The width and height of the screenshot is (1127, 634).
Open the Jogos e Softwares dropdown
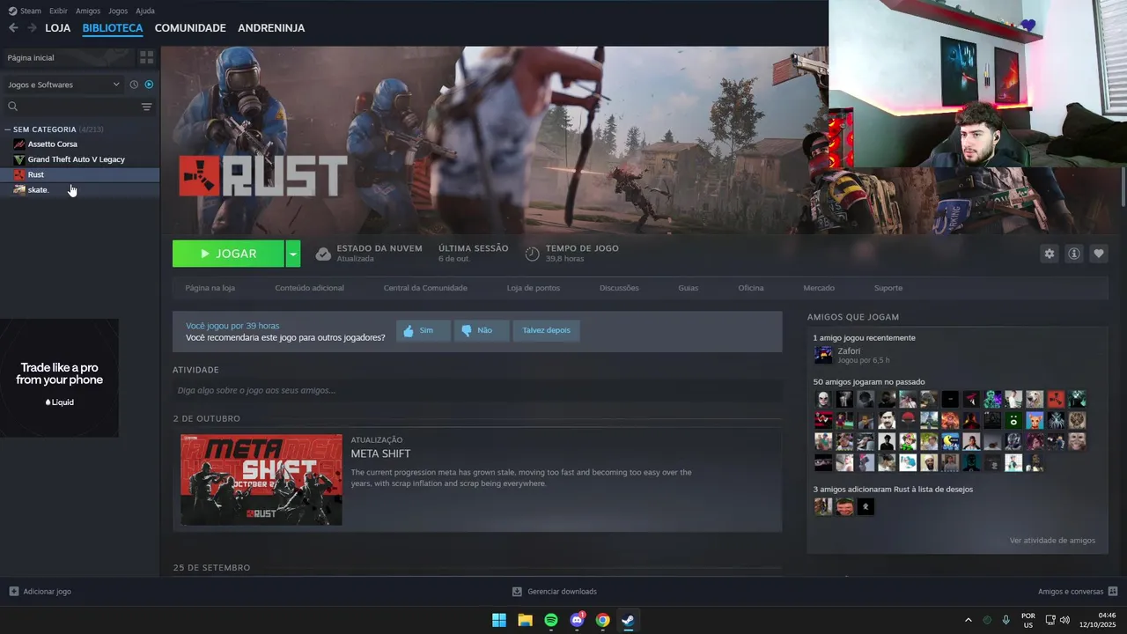[x=63, y=85]
